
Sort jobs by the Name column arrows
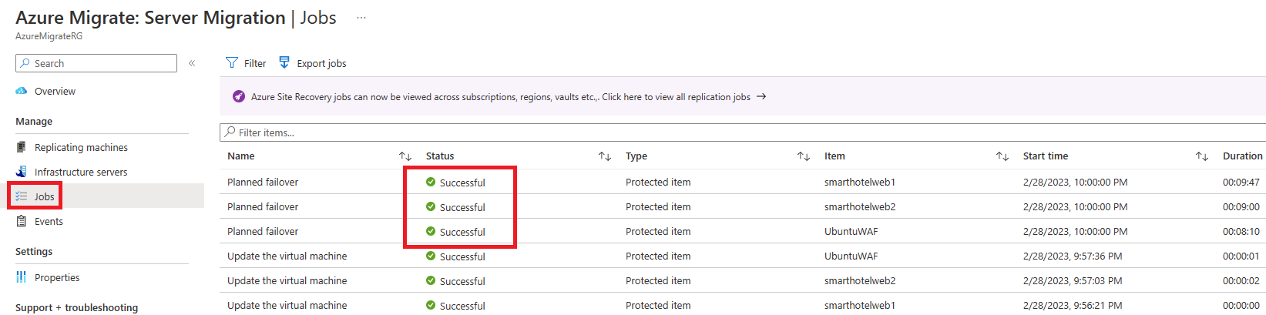(405, 156)
